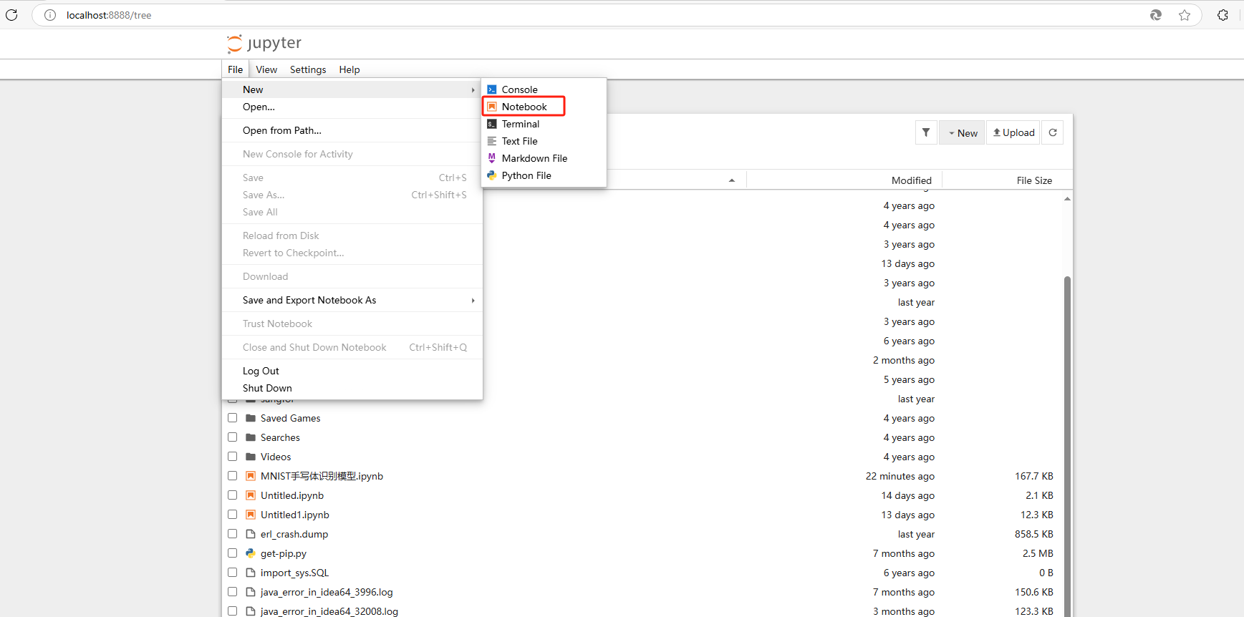The image size is (1244, 617).
Task: Click the Notebook icon in submenu
Action: 492,107
